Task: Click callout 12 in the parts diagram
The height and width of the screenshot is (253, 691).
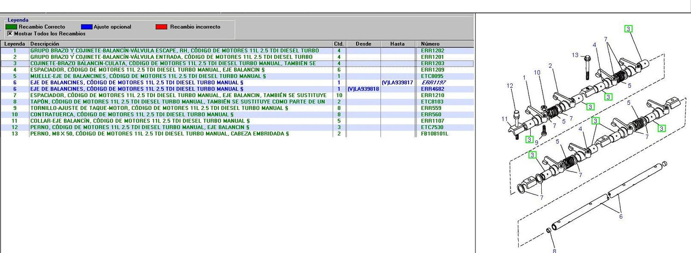Action: click(509, 86)
